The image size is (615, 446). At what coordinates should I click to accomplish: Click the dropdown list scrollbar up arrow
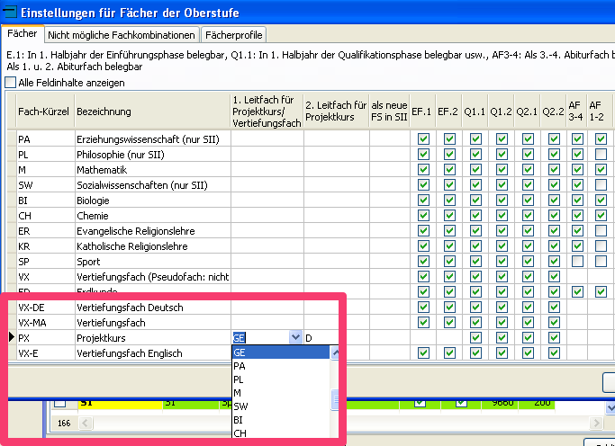pos(337,353)
